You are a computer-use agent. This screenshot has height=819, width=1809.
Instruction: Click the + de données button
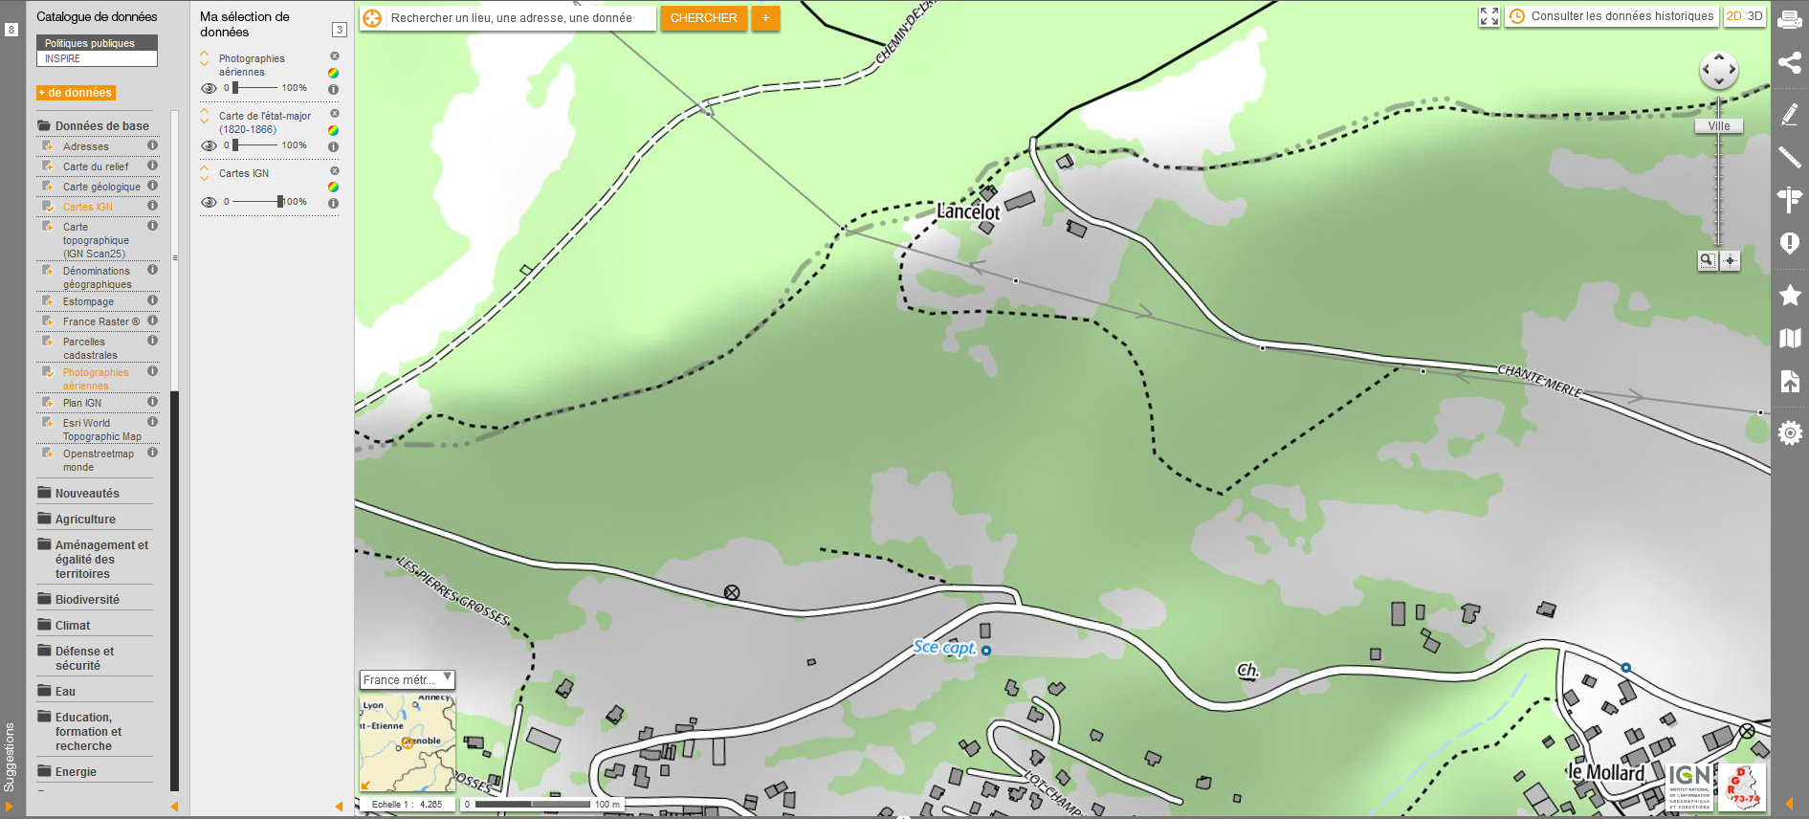(x=76, y=93)
